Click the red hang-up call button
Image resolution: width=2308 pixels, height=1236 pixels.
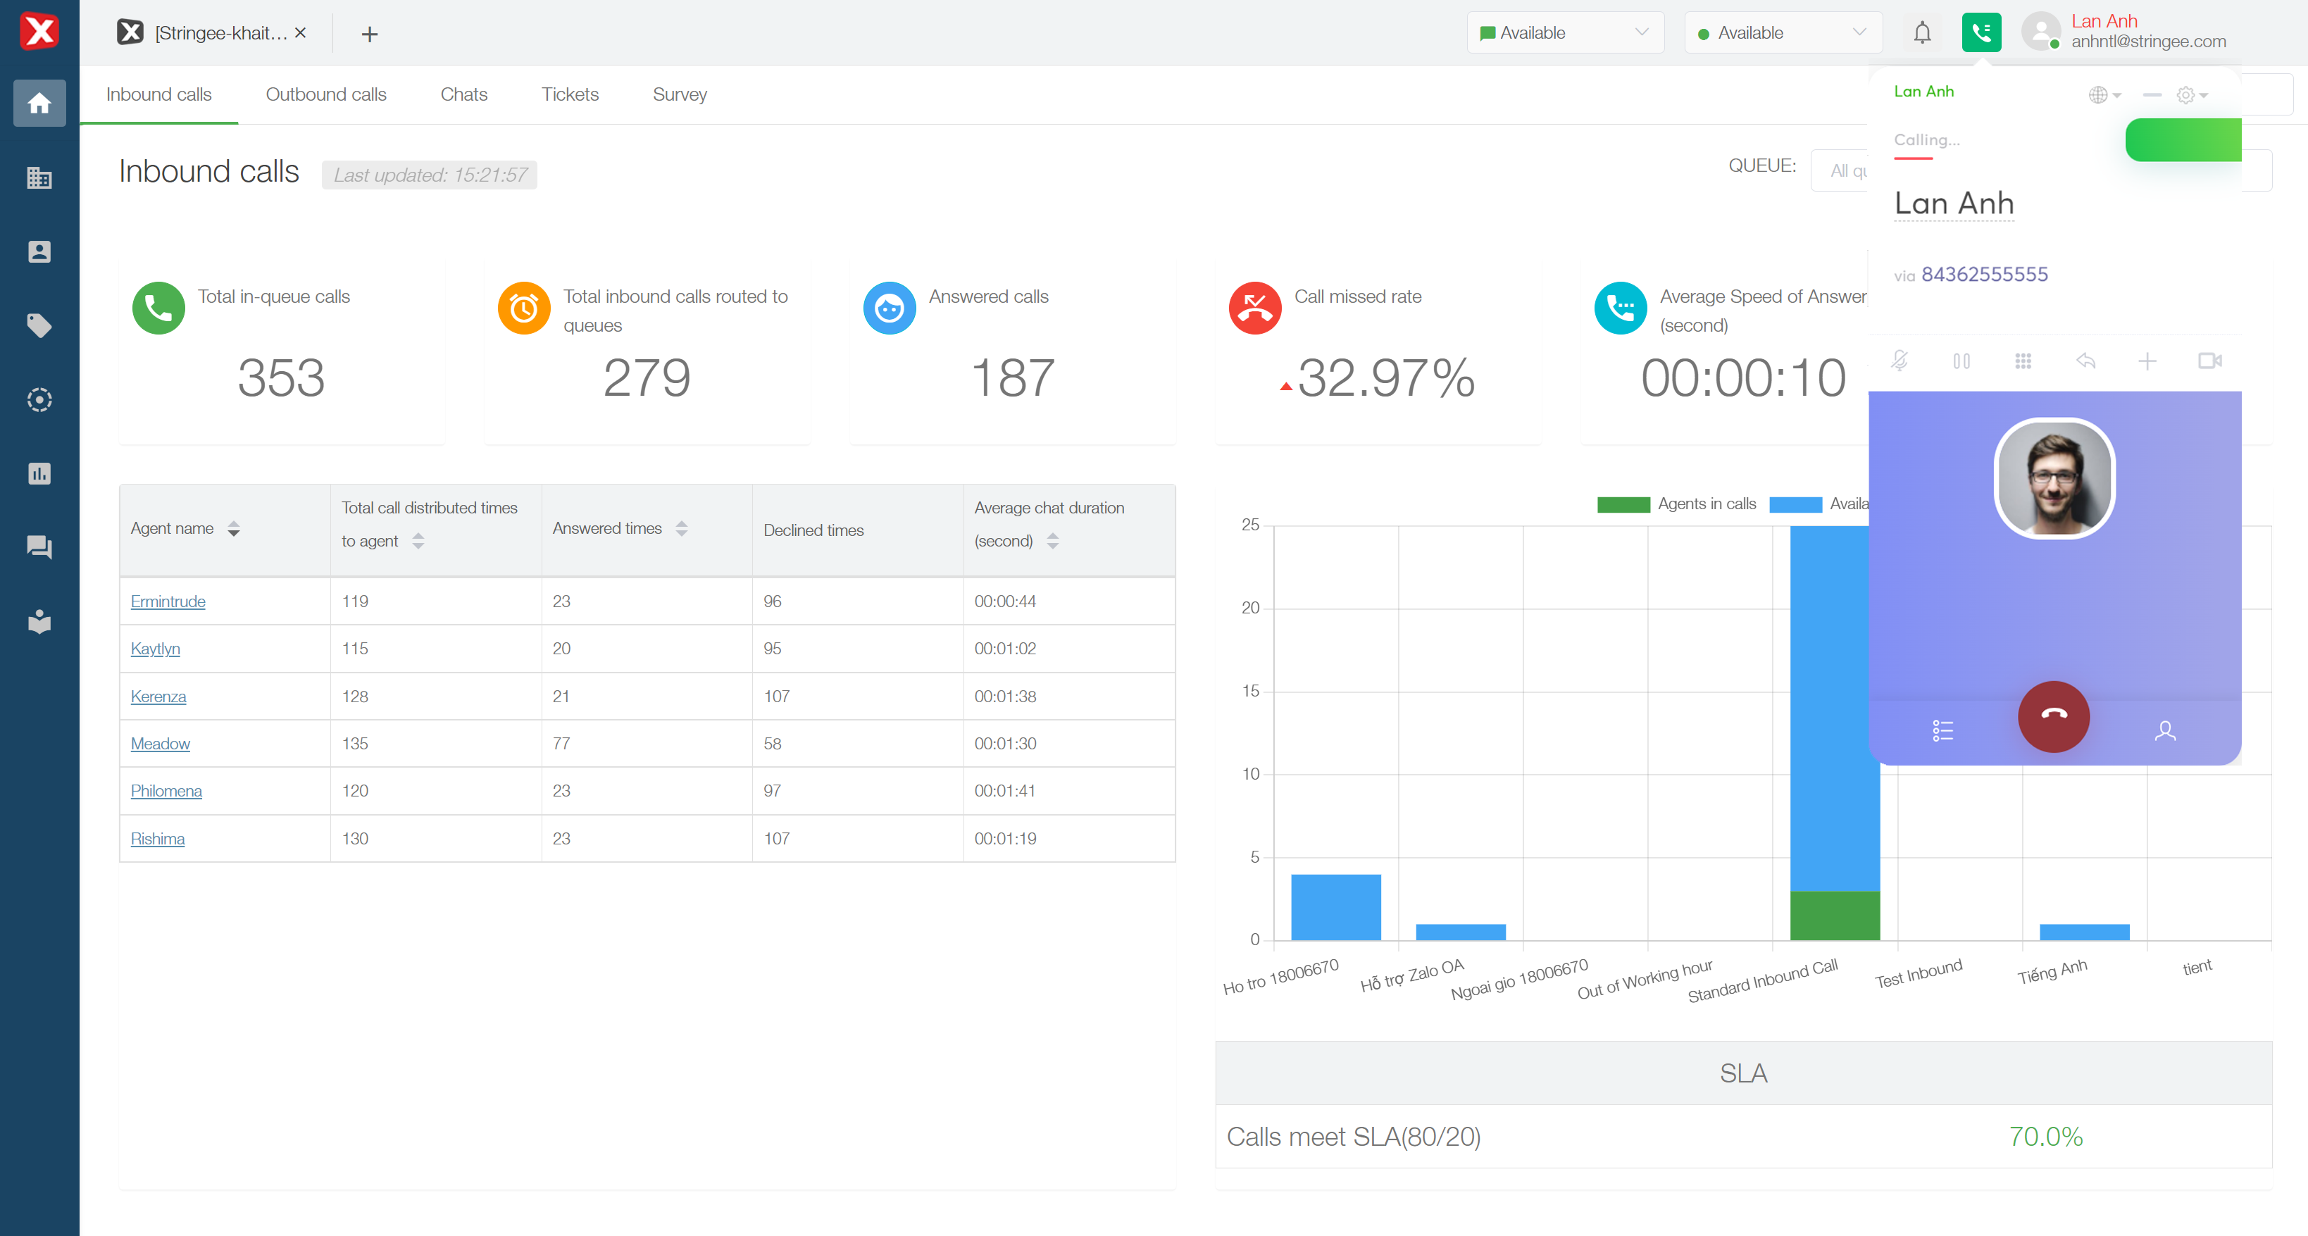(x=2052, y=716)
